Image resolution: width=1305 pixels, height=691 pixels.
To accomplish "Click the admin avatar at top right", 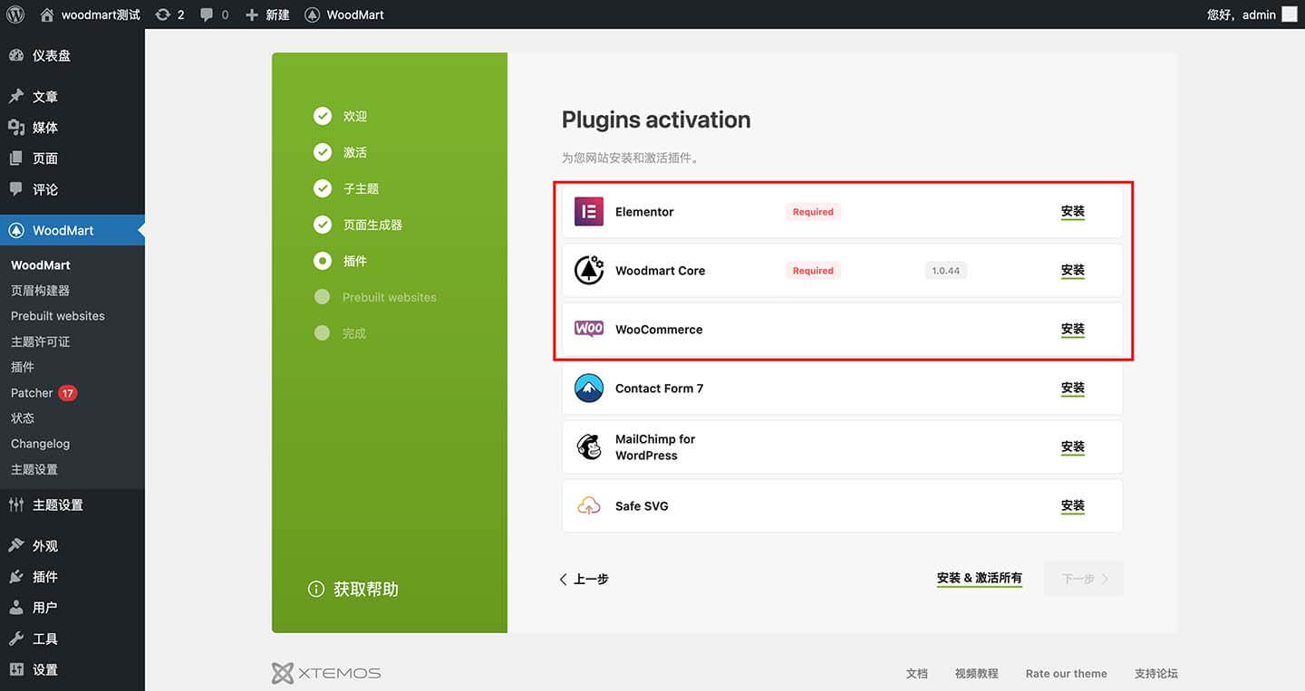I will pyautogui.click(x=1289, y=14).
